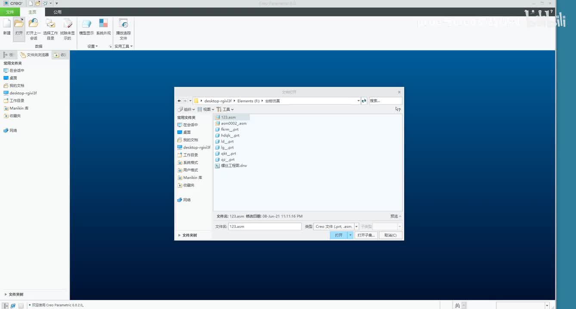
Task: Select the file qkt__.prt
Action: click(226, 153)
